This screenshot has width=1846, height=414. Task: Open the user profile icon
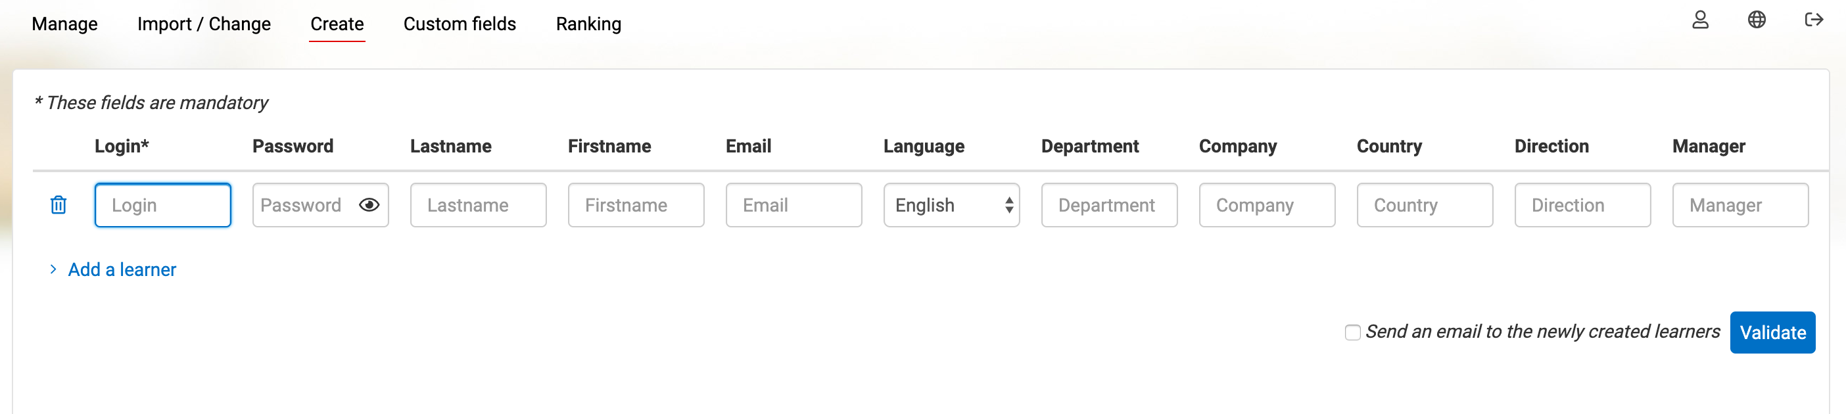1700,20
